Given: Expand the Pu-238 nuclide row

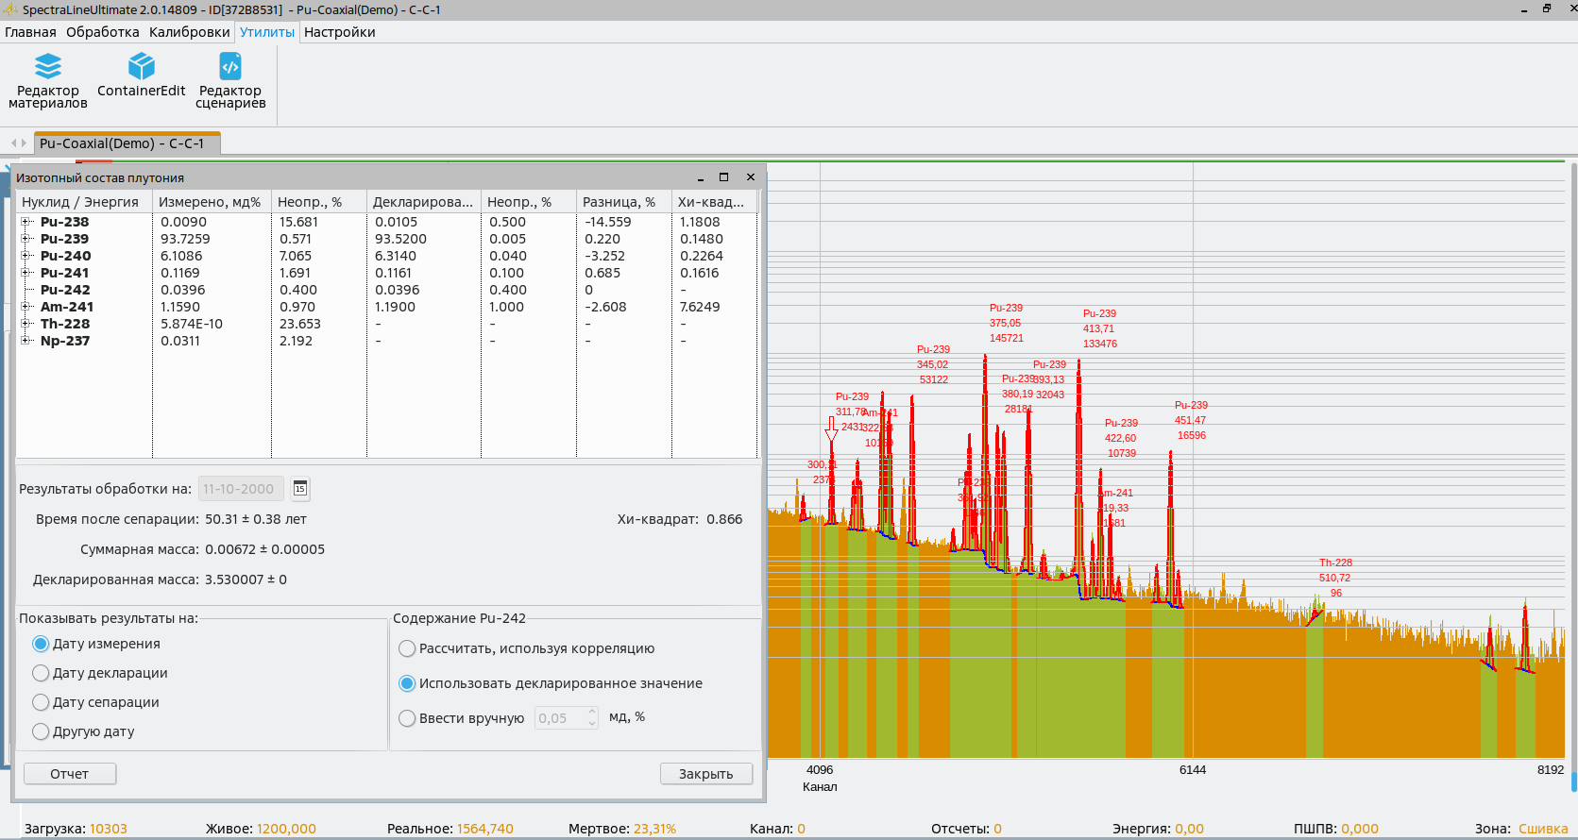Looking at the screenshot, I should 26,222.
